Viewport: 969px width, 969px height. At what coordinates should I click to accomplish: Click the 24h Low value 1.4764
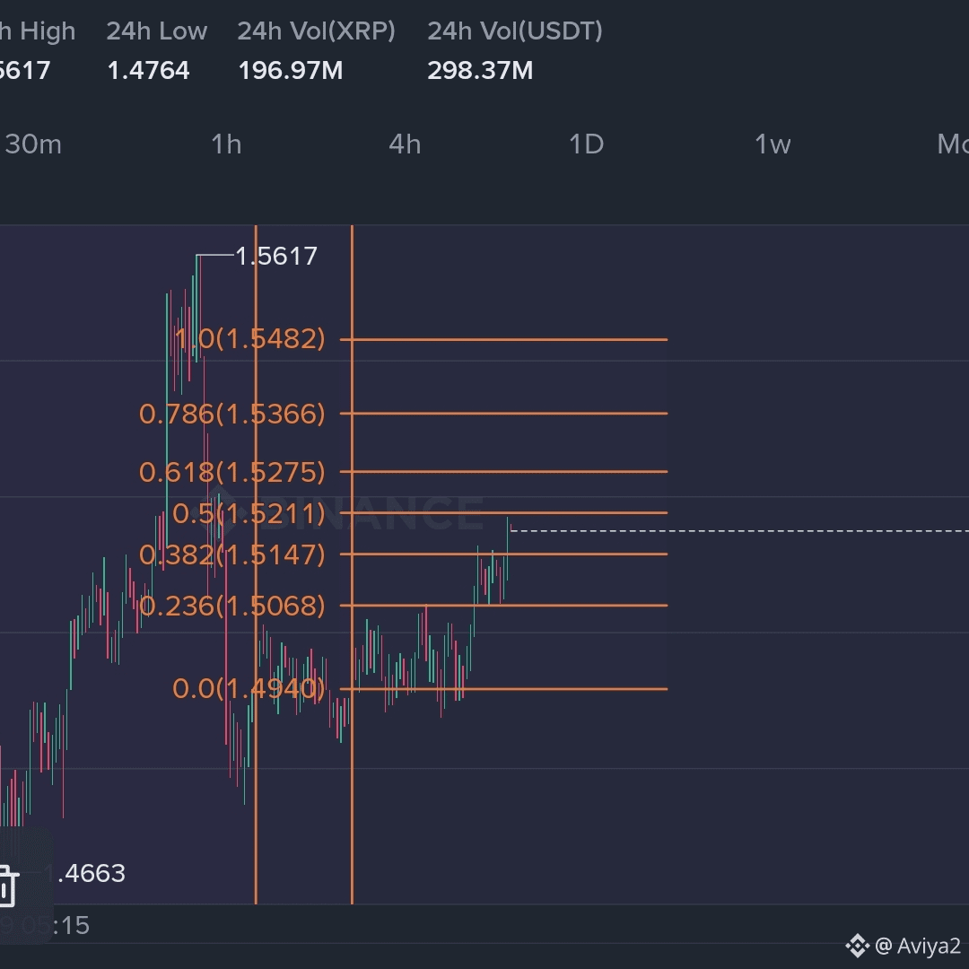148,71
